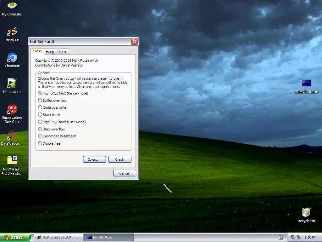Viewport: 322px width, 242px height.
Task: Select the notmyfault.exe desktop icon
Action: tap(306, 86)
